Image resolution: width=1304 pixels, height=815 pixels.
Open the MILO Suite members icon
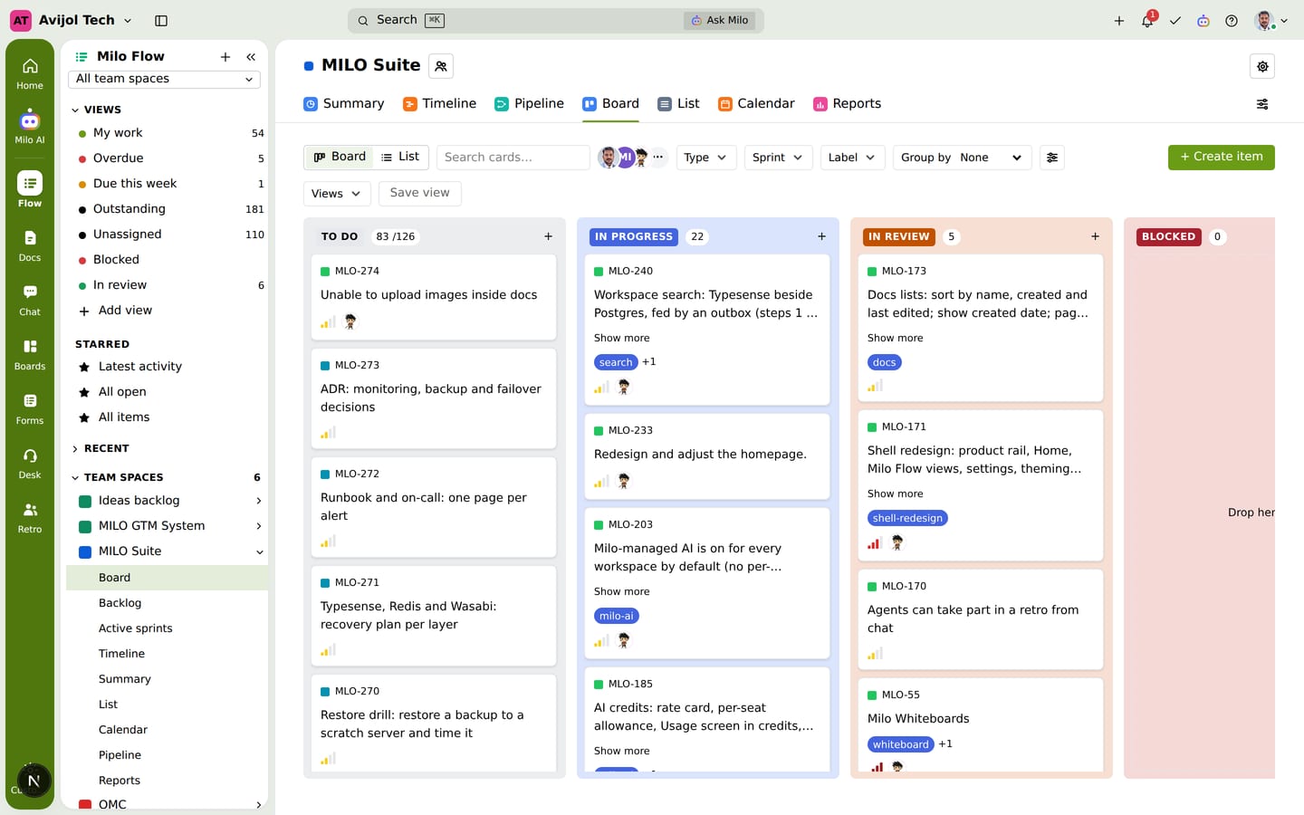[x=441, y=66]
